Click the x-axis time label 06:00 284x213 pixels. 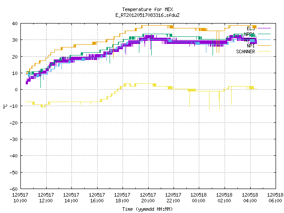(276, 201)
